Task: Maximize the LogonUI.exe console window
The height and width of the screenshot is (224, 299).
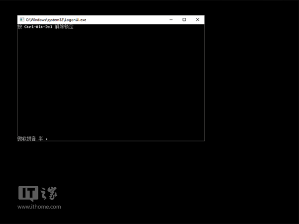Action: [x=184, y=19]
